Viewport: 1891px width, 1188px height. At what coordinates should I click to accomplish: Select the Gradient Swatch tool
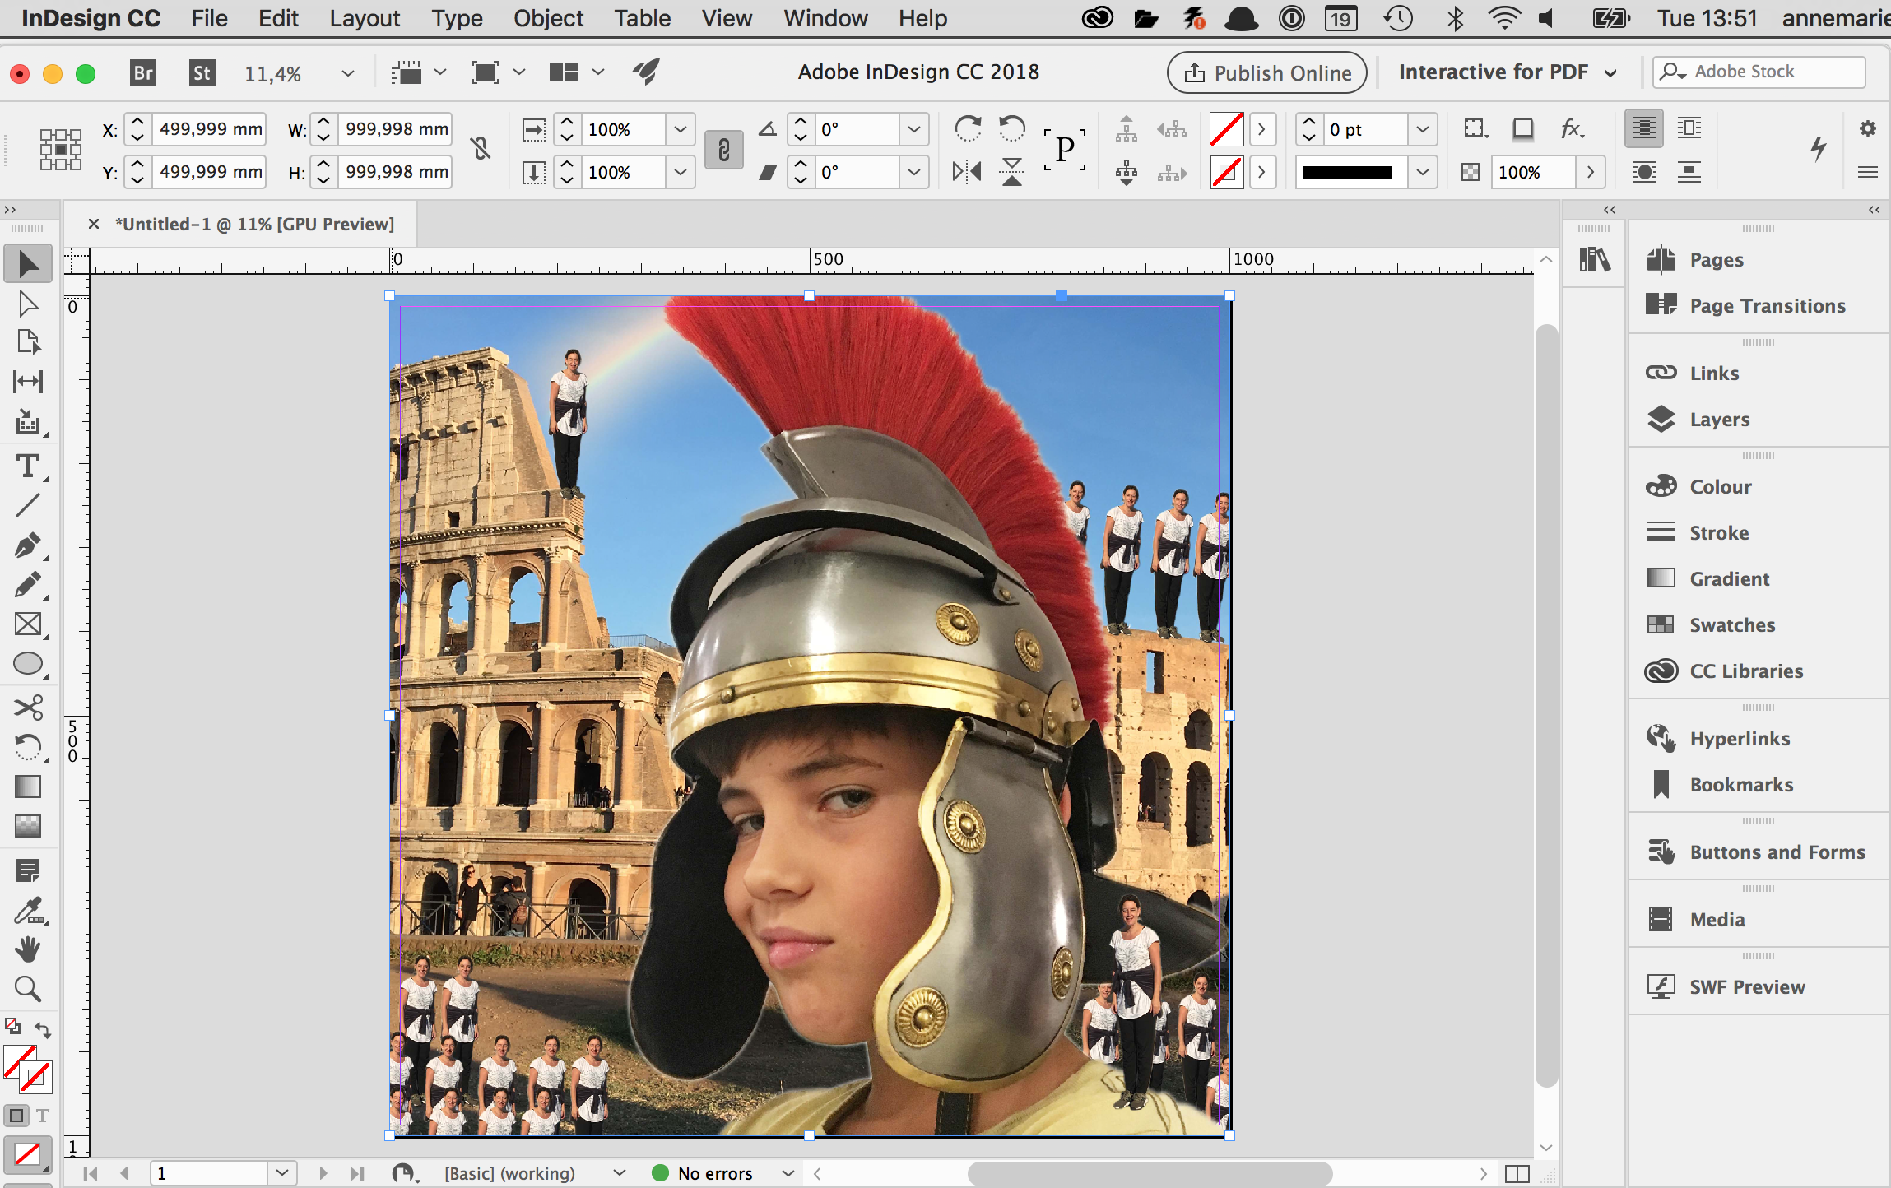click(28, 787)
